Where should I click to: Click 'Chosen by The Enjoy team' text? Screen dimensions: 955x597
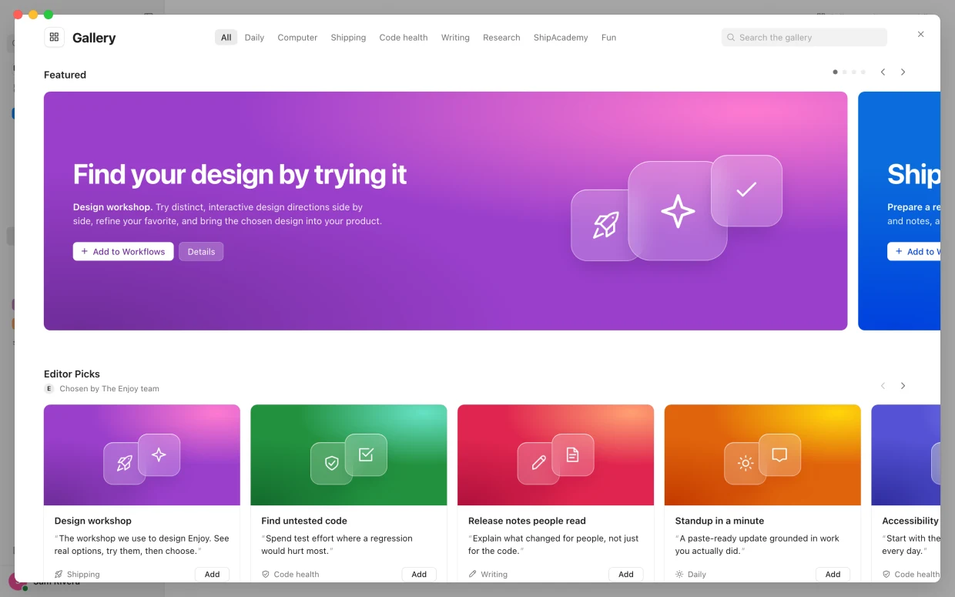click(x=109, y=388)
